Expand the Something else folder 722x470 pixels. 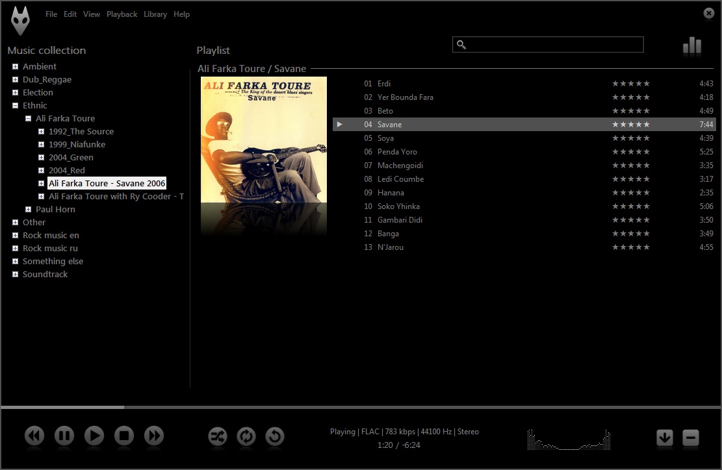pos(15,261)
